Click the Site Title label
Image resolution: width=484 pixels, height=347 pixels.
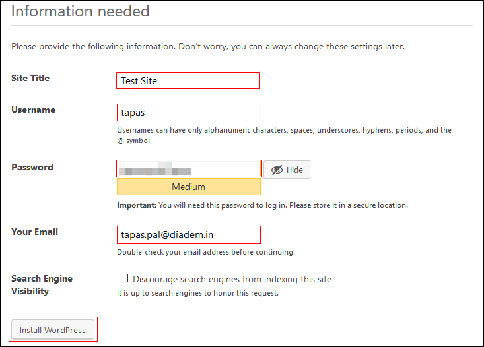pos(30,78)
